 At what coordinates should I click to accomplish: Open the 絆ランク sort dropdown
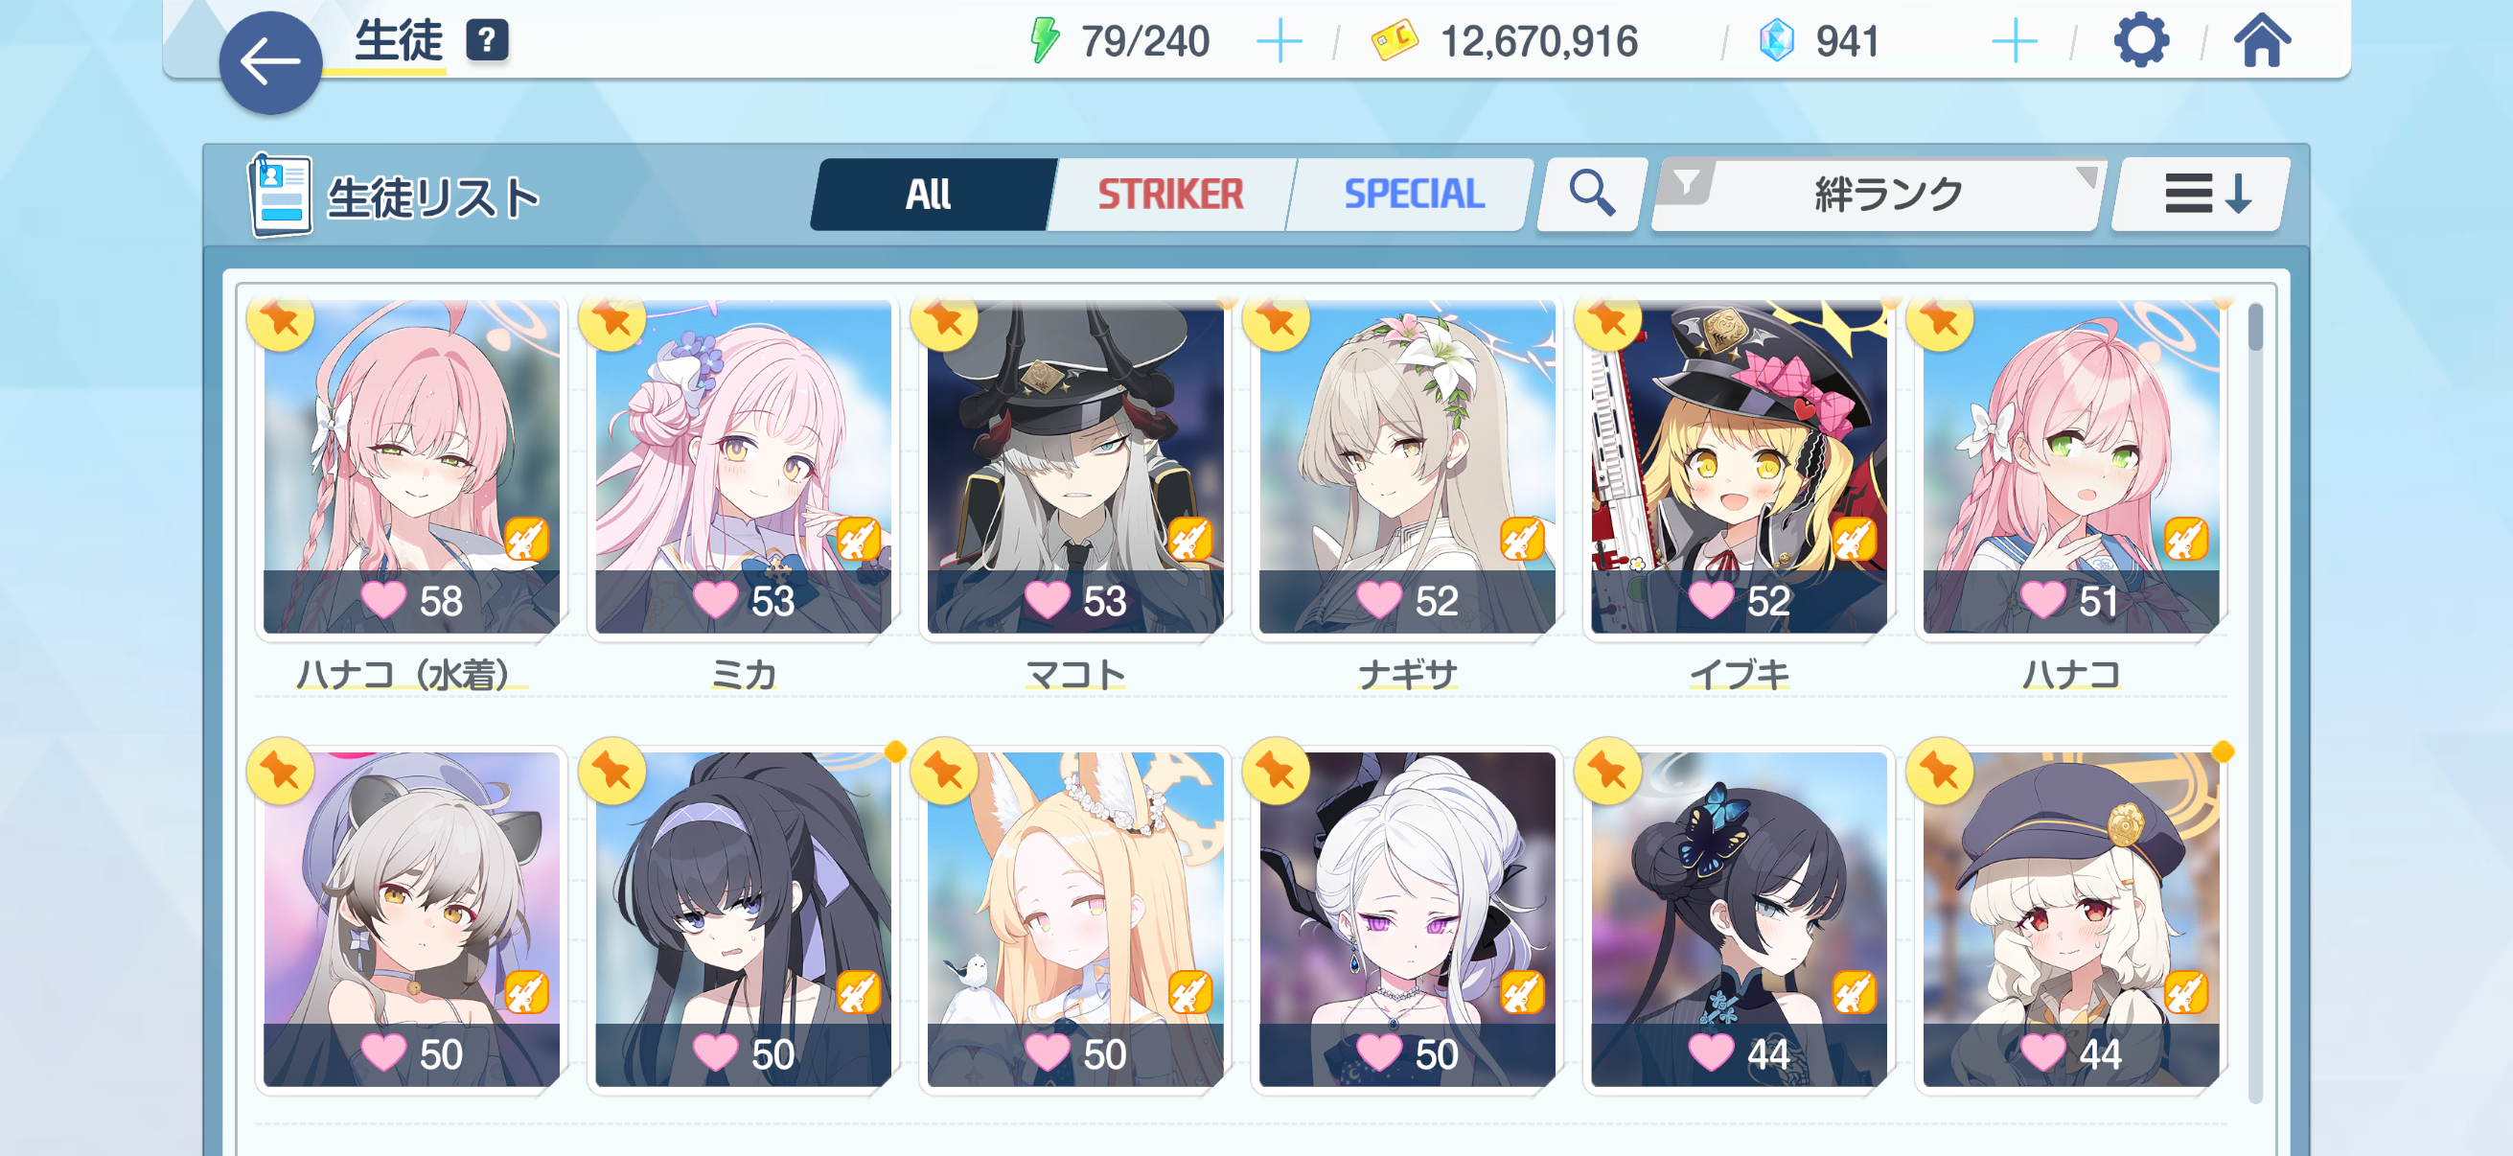pos(1888,195)
